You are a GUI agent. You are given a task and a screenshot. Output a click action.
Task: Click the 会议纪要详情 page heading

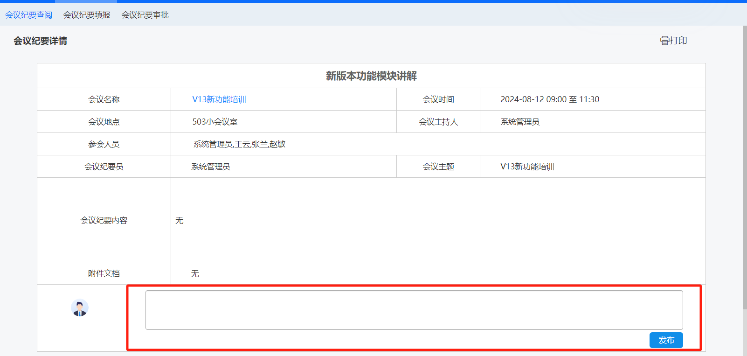[40, 41]
